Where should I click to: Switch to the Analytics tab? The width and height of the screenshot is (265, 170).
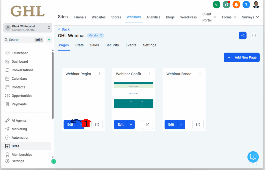(x=153, y=17)
